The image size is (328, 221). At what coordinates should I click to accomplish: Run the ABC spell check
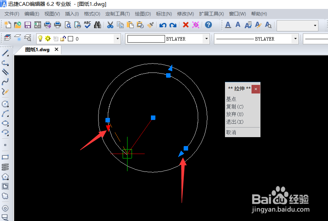[88, 25]
